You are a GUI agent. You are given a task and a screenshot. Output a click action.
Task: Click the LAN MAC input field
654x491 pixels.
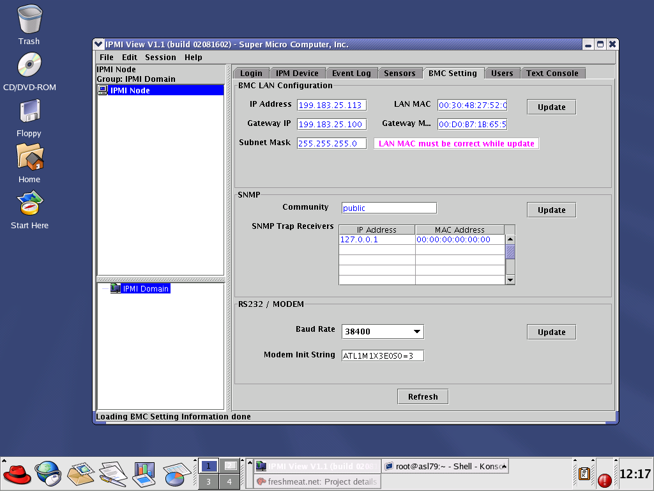(x=473, y=105)
